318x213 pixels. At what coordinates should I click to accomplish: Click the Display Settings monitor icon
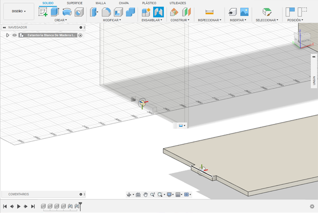(x=169, y=195)
